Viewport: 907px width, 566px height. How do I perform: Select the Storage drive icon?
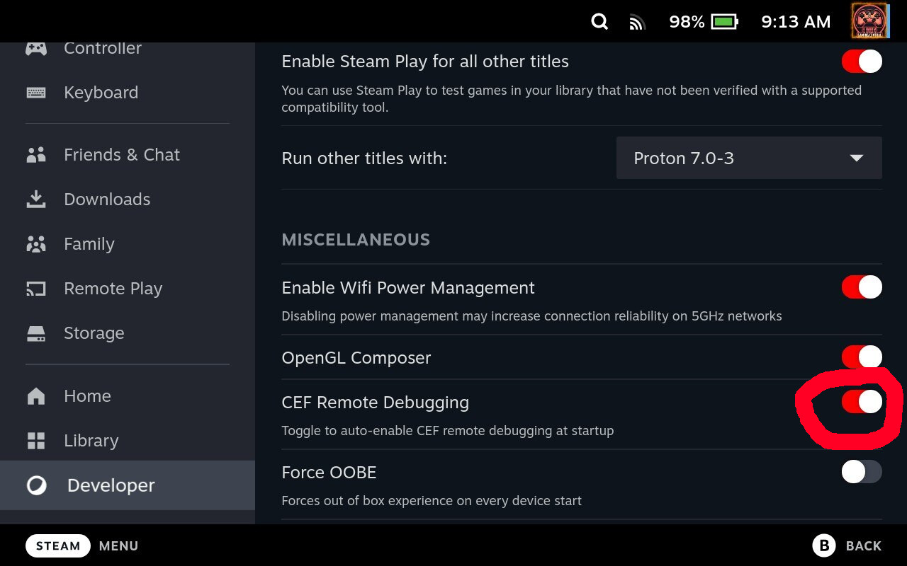click(x=36, y=333)
